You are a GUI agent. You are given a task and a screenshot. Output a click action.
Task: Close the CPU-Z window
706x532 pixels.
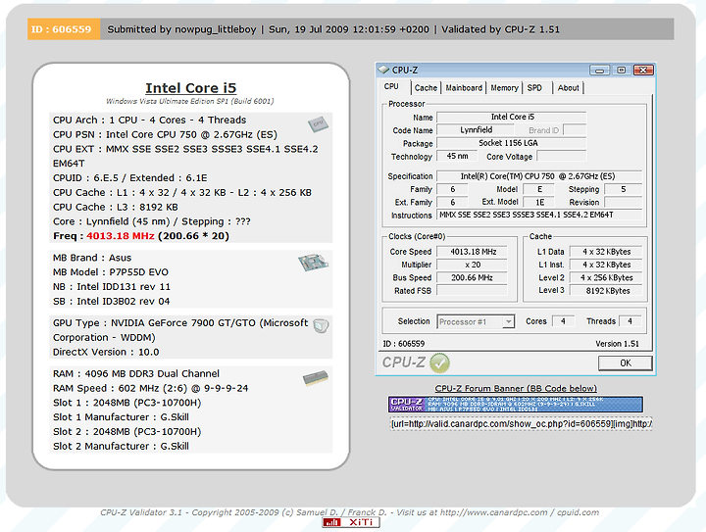tap(643, 71)
